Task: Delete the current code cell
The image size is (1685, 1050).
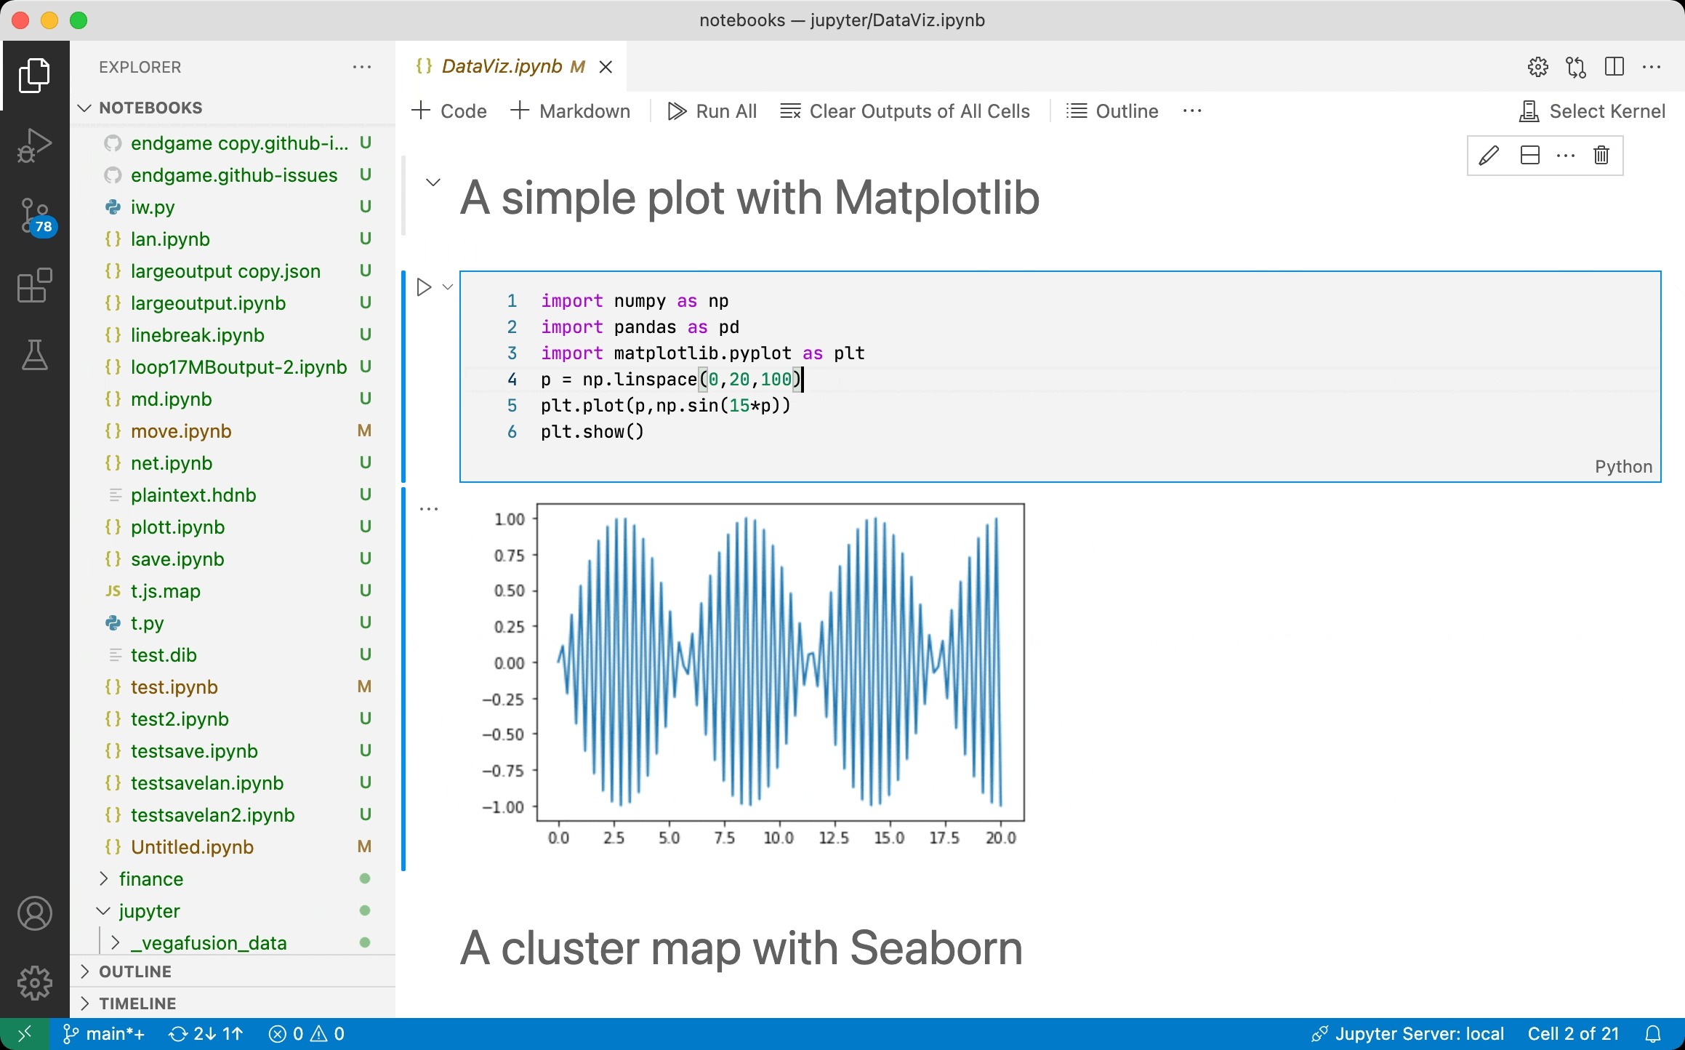Action: (x=1601, y=155)
